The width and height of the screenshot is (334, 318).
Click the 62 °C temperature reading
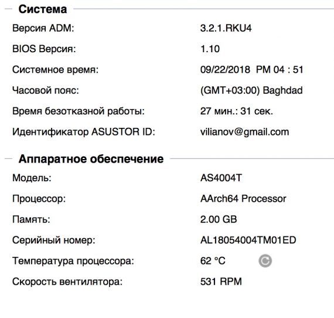213,261
